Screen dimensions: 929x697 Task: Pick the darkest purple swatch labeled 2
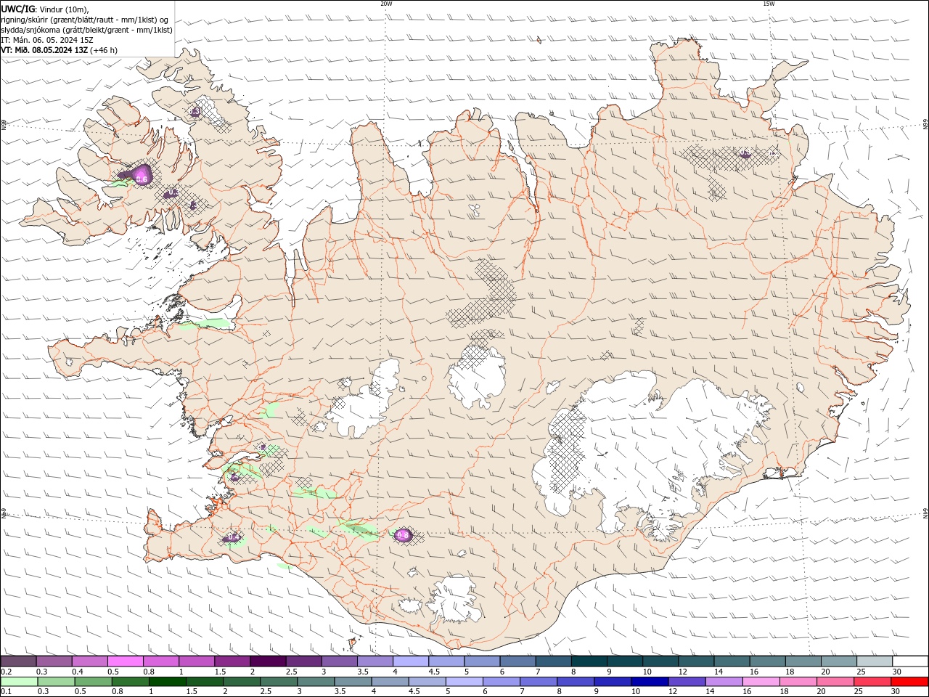(268, 661)
